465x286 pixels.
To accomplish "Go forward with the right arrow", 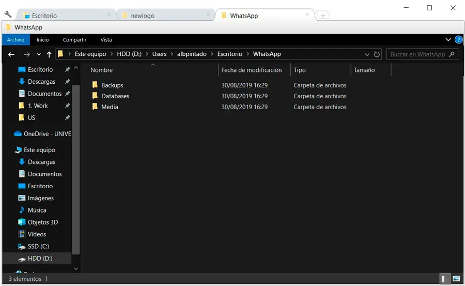I will [x=27, y=54].
